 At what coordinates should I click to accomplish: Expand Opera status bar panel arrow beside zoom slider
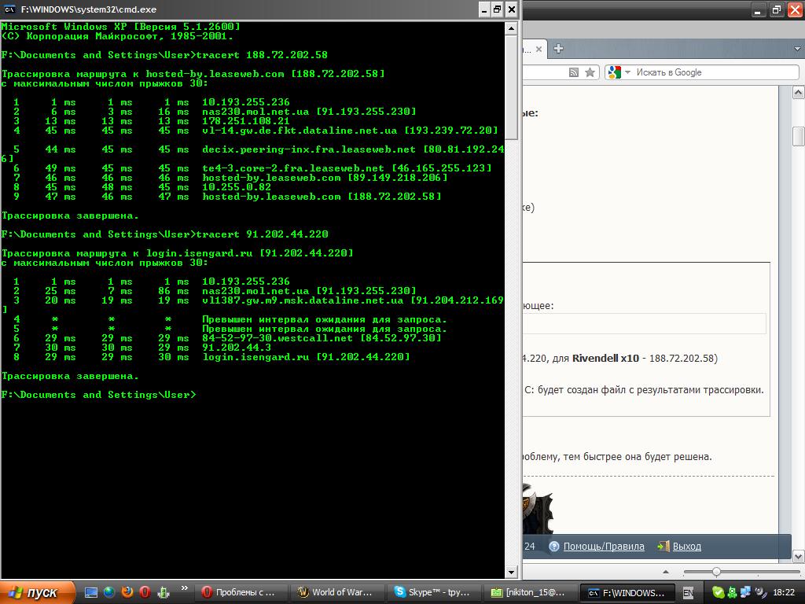tap(666, 572)
